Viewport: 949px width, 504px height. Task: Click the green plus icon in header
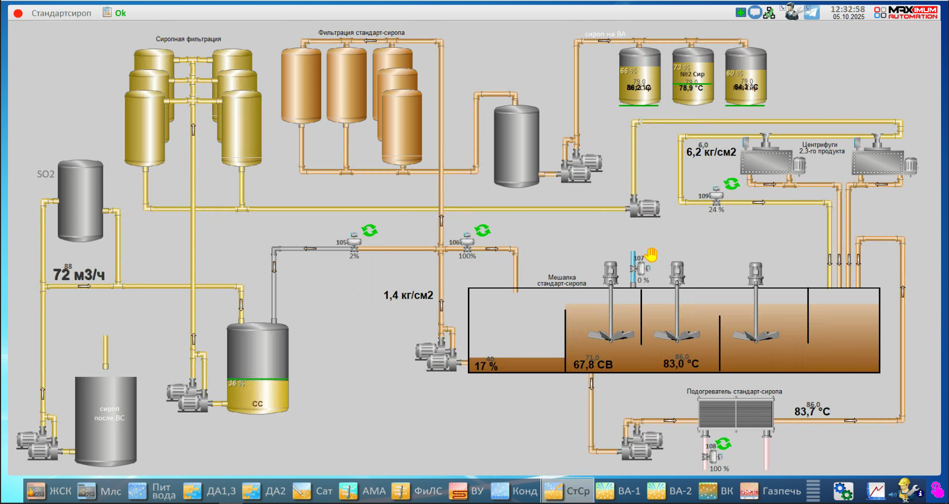tap(741, 12)
